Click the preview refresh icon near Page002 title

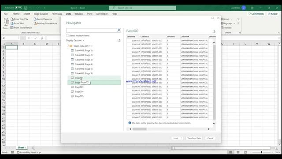point(214,31)
